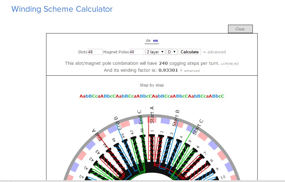Click the Slots input field
This screenshot has height=182, width=285.
[95, 52]
